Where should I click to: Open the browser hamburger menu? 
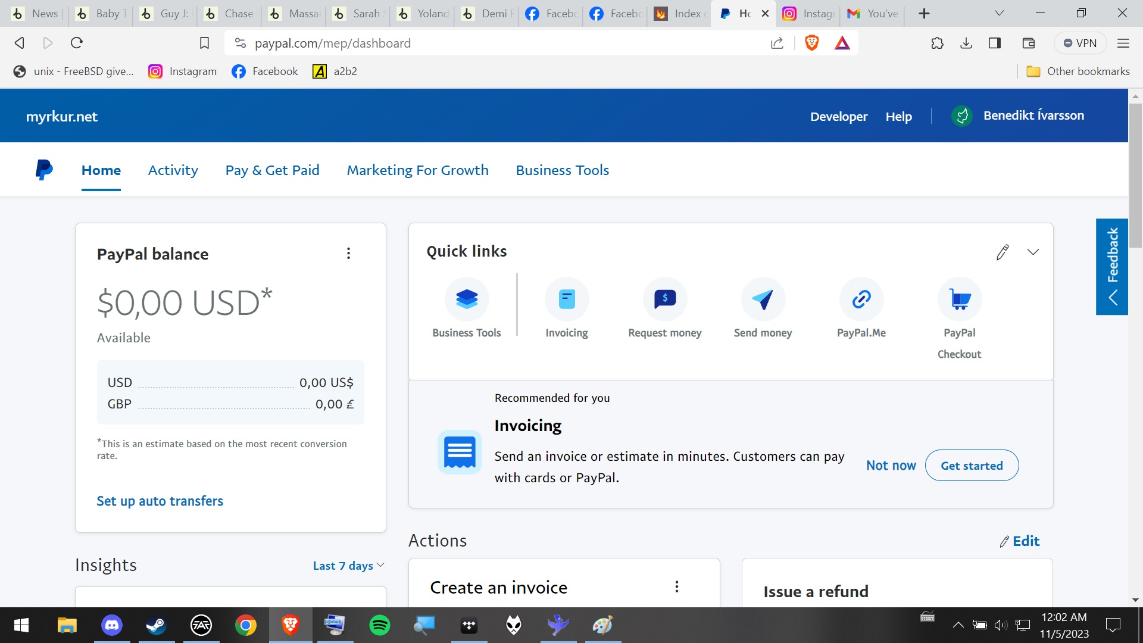pyautogui.click(x=1123, y=43)
